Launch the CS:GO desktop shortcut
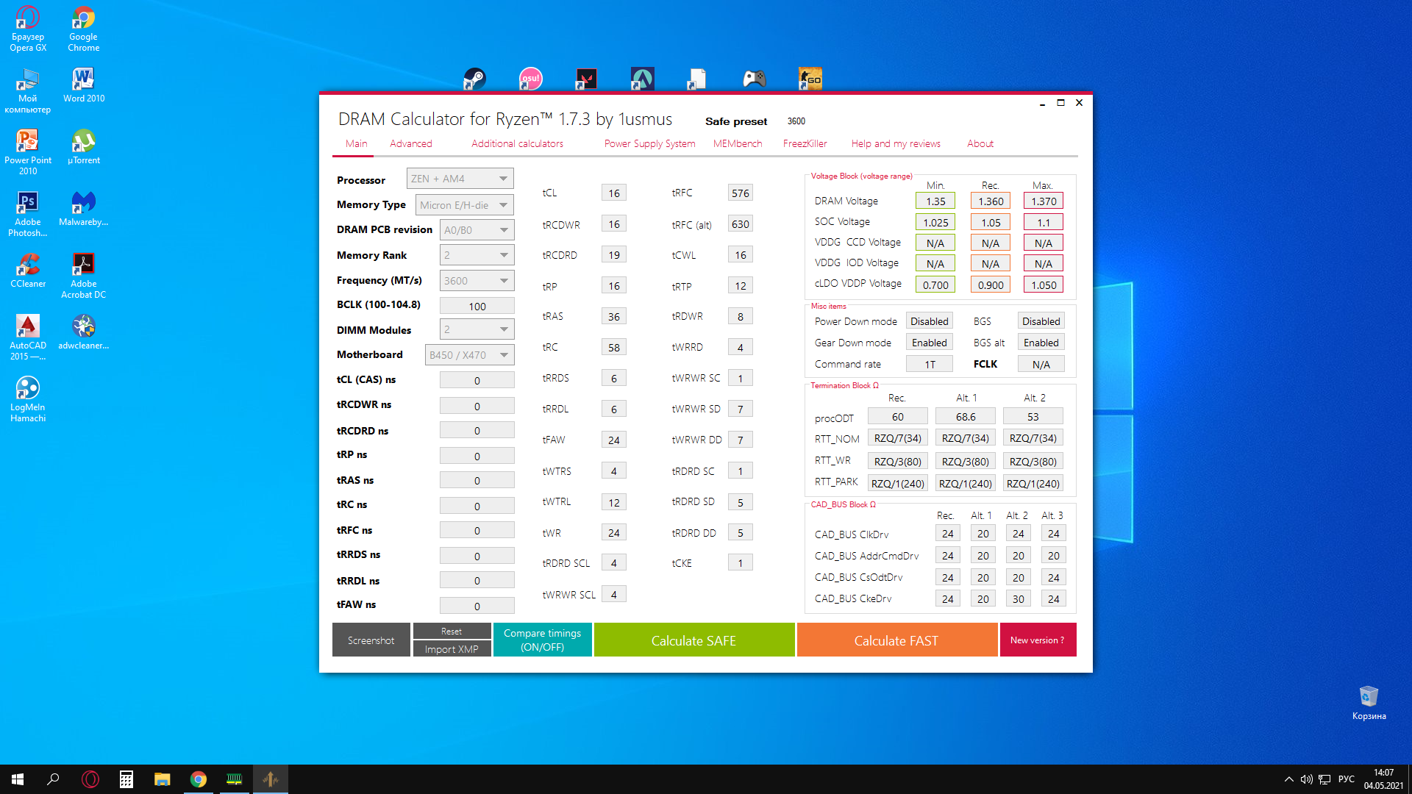 pos(810,79)
